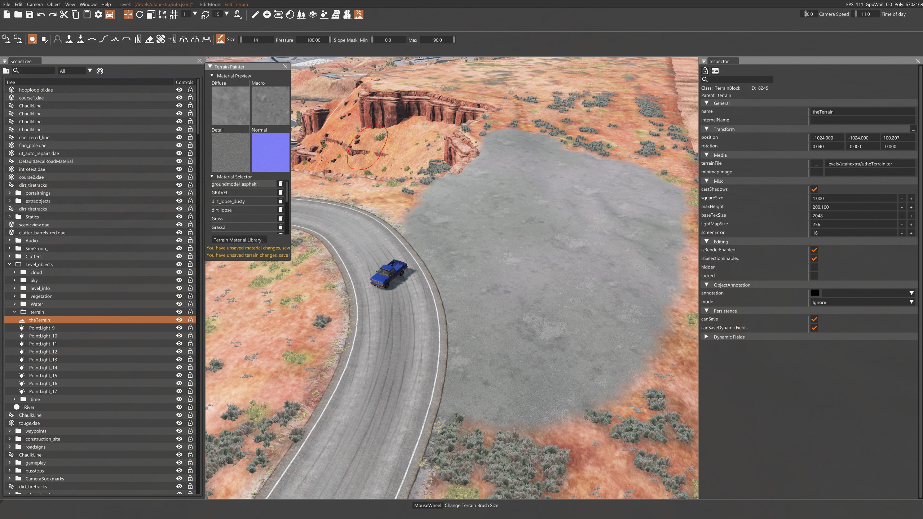This screenshot has height=519, width=923.
Task: Collapse the Level_objects folder
Action: (x=9, y=264)
